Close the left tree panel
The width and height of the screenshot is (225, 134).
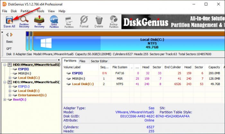tap(59, 60)
